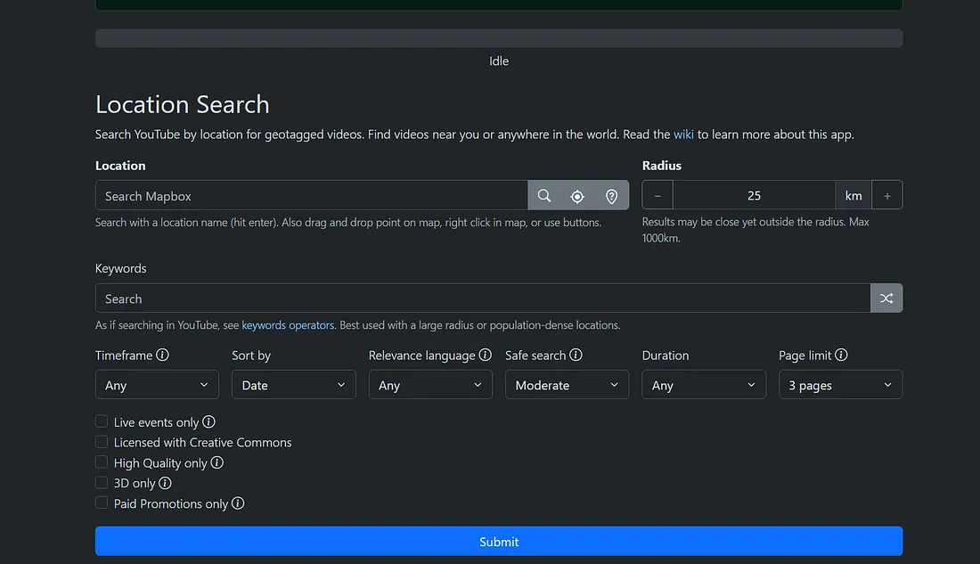Viewport: 980px width, 564px height.
Task: Tick the High Quality only checkbox
Action: [x=102, y=462]
